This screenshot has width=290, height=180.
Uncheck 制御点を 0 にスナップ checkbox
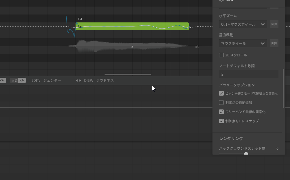221,121
